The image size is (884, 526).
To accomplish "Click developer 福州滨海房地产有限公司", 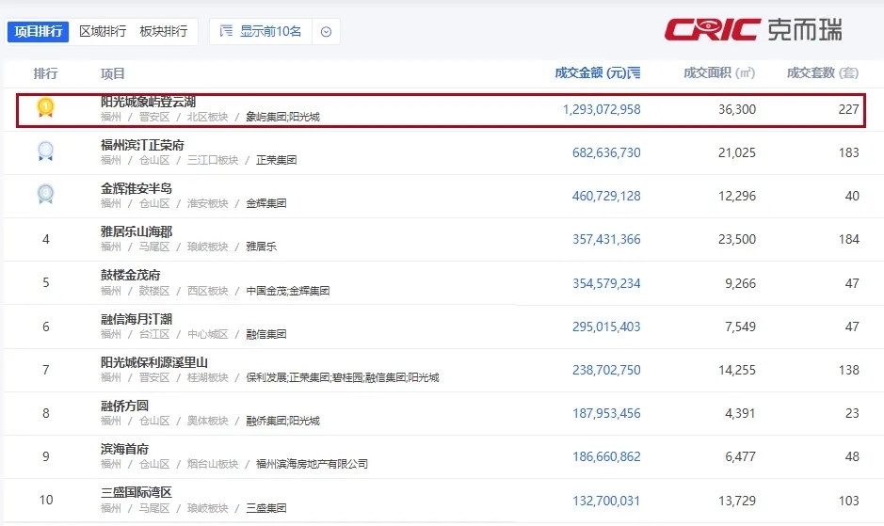I will pyautogui.click(x=312, y=465).
